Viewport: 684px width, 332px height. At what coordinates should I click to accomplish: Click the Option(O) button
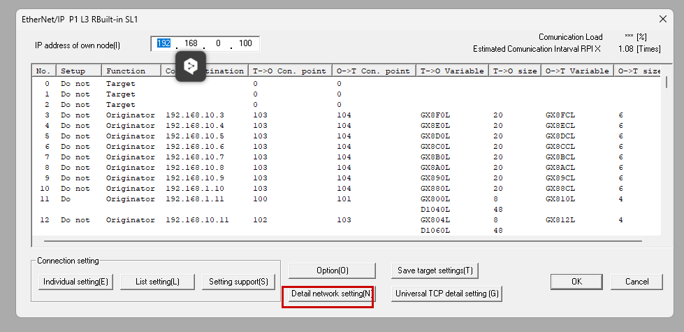tap(332, 270)
